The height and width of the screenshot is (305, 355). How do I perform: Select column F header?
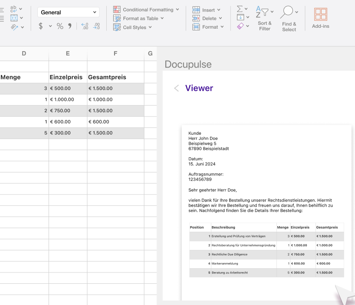click(115, 54)
